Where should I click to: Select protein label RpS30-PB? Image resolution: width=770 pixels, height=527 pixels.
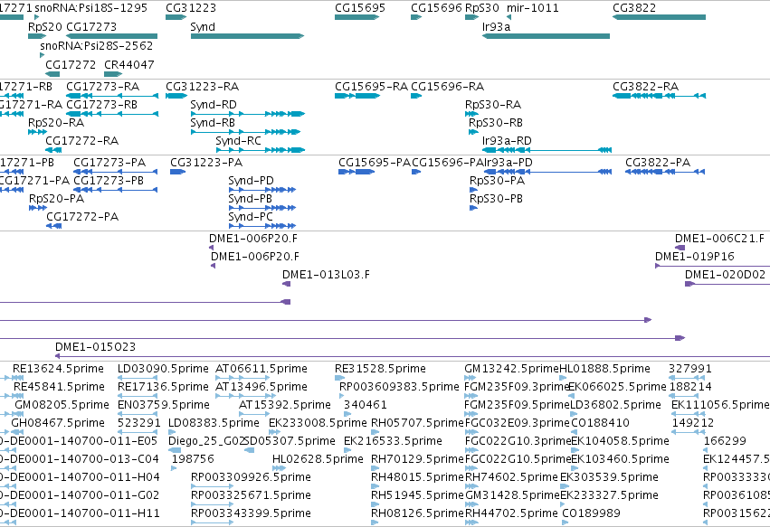(x=497, y=199)
